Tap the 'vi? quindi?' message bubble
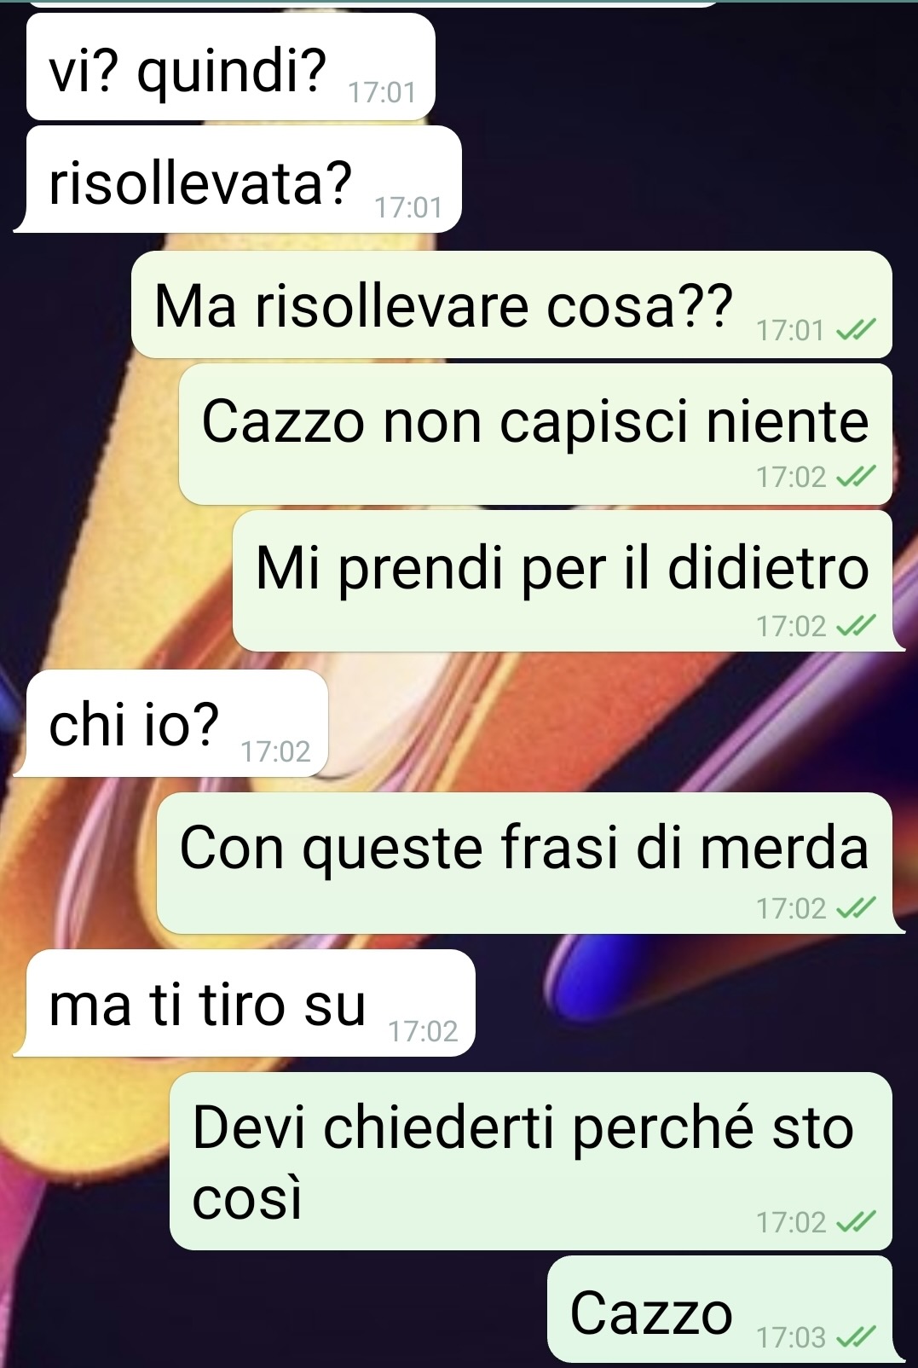 [x=230, y=67]
